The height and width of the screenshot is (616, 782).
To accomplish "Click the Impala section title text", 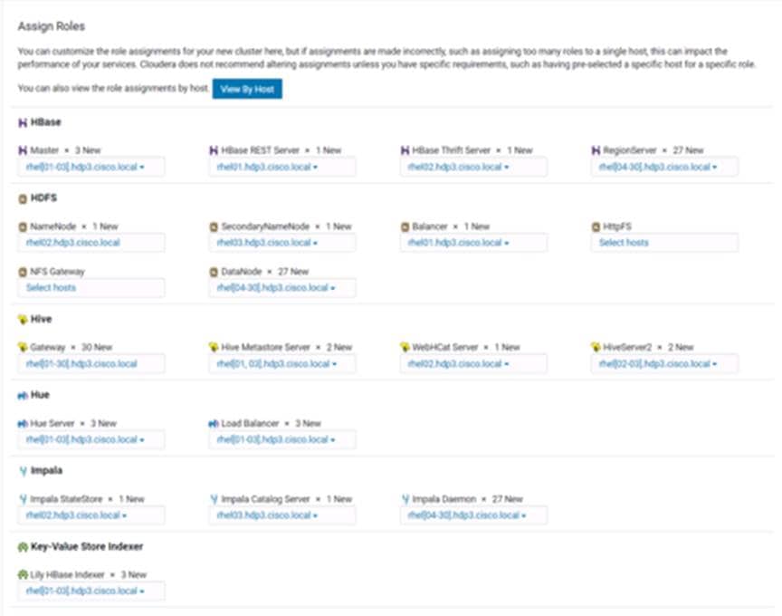I will tap(46, 470).
